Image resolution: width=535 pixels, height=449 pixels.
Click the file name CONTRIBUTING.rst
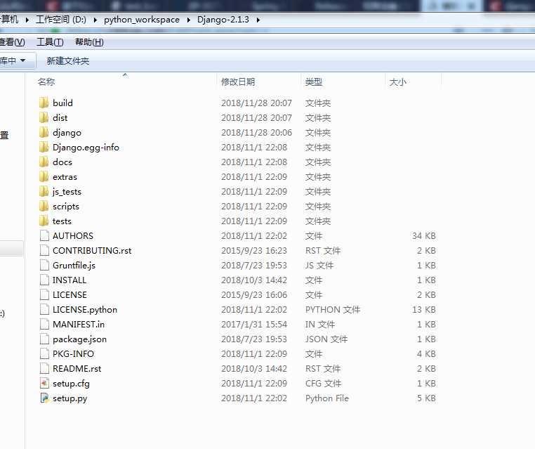click(x=92, y=251)
